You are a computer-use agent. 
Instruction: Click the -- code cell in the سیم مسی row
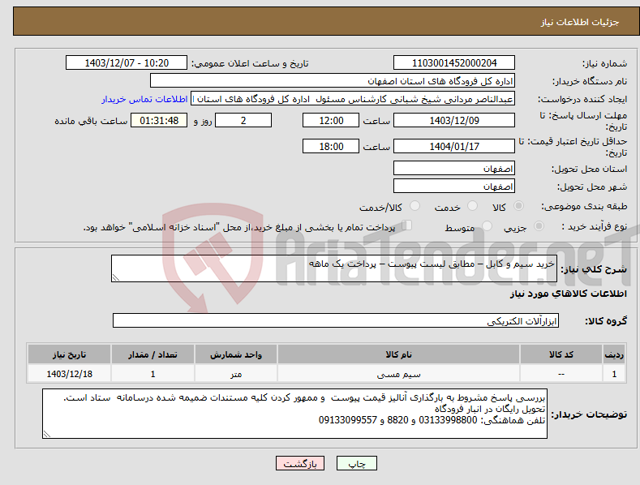click(561, 374)
